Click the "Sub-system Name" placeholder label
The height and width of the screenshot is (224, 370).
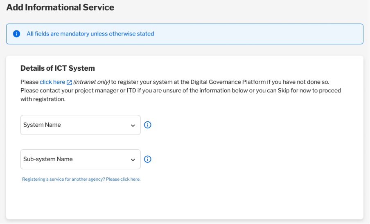(x=48, y=159)
